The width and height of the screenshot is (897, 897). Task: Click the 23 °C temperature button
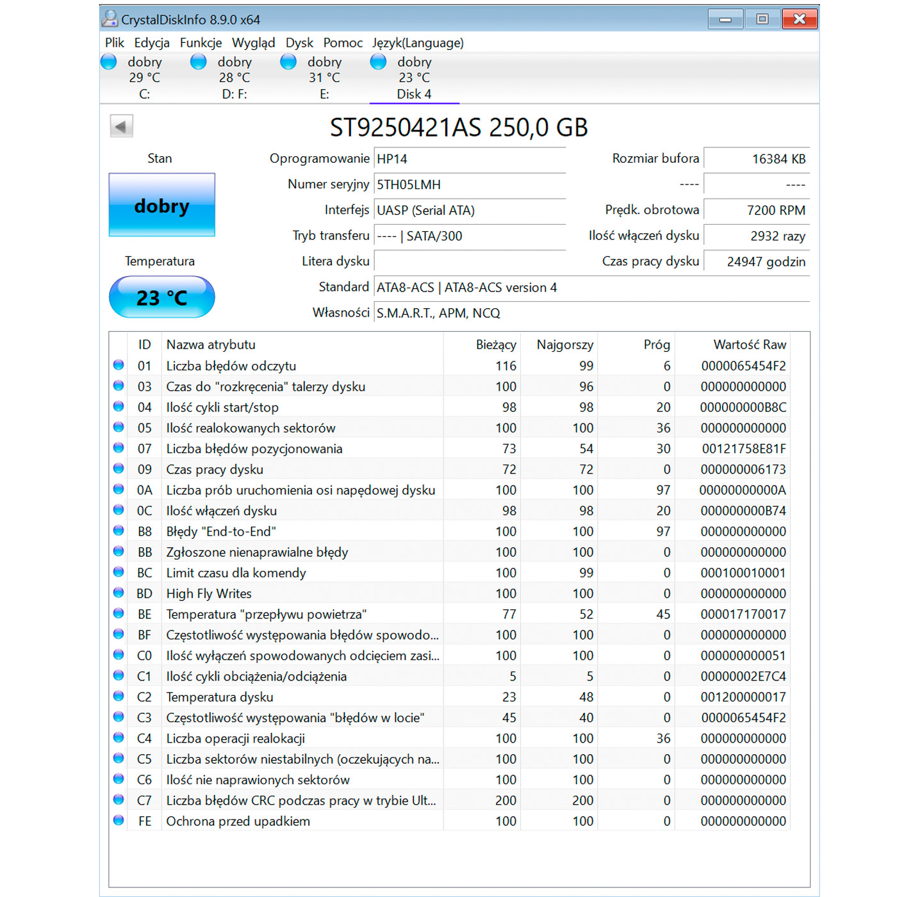tap(161, 297)
